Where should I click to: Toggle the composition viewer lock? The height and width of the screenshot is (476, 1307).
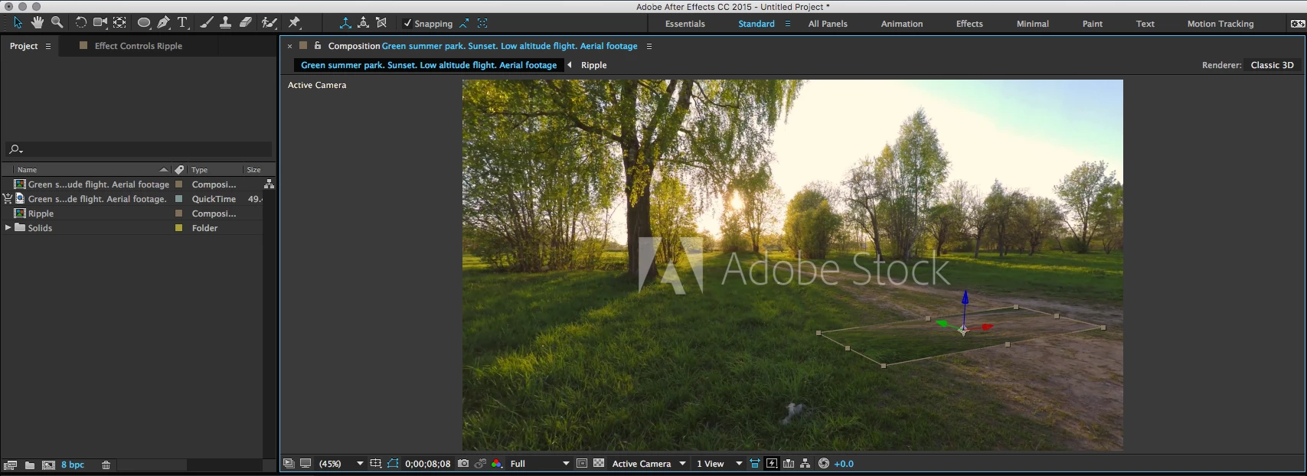click(x=318, y=46)
